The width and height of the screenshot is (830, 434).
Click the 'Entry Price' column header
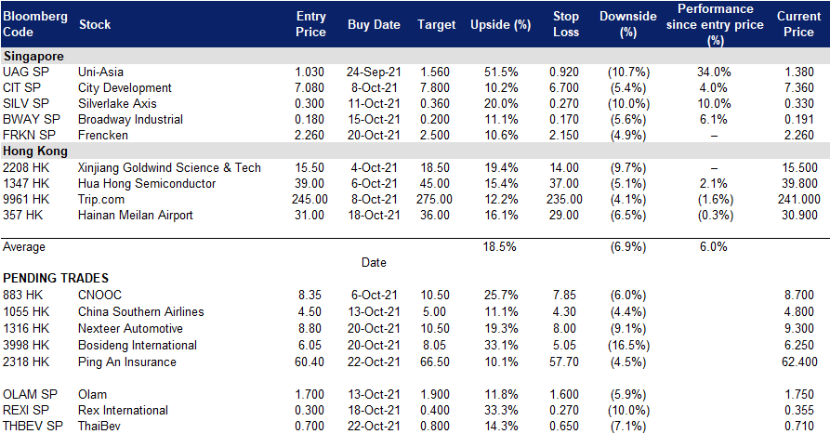[x=310, y=24]
